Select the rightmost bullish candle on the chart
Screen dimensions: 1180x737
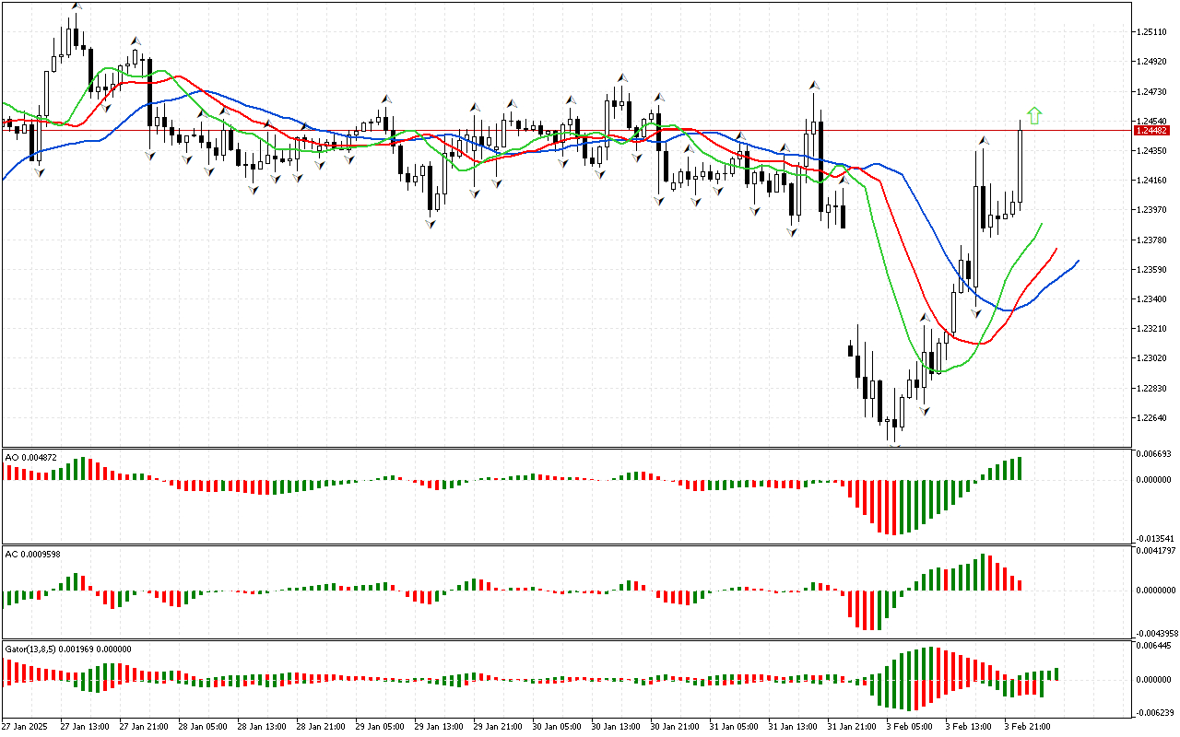pos(1021,166)
